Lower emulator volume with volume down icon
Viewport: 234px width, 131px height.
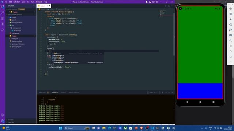(231, 19)
